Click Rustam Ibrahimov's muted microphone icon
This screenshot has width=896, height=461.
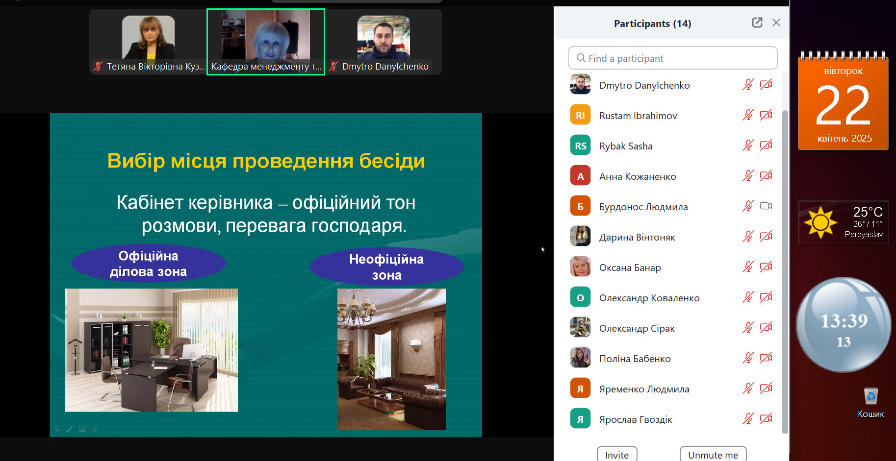(x=748, y=115)
